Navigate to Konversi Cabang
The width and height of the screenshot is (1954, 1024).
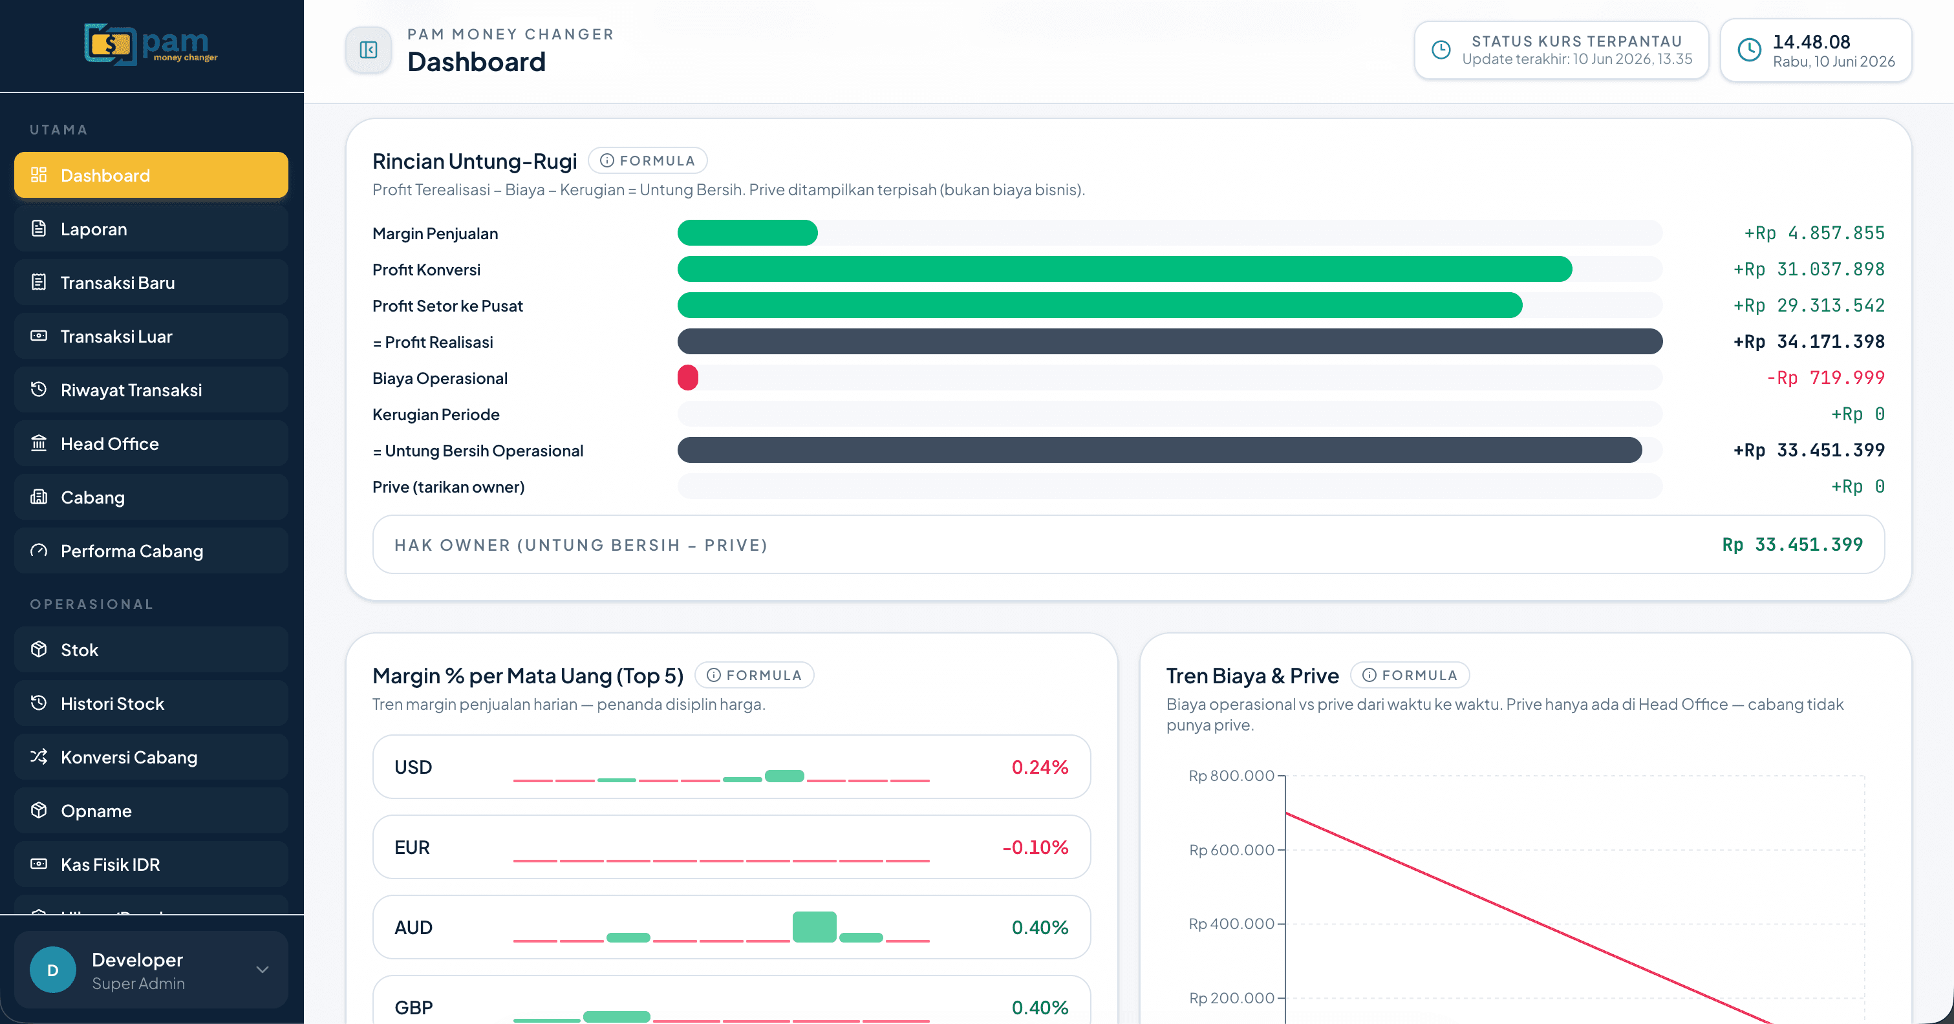[x=151, y=757]
